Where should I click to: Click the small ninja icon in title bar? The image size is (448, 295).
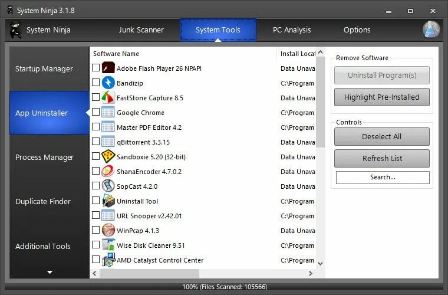point(10,10)
